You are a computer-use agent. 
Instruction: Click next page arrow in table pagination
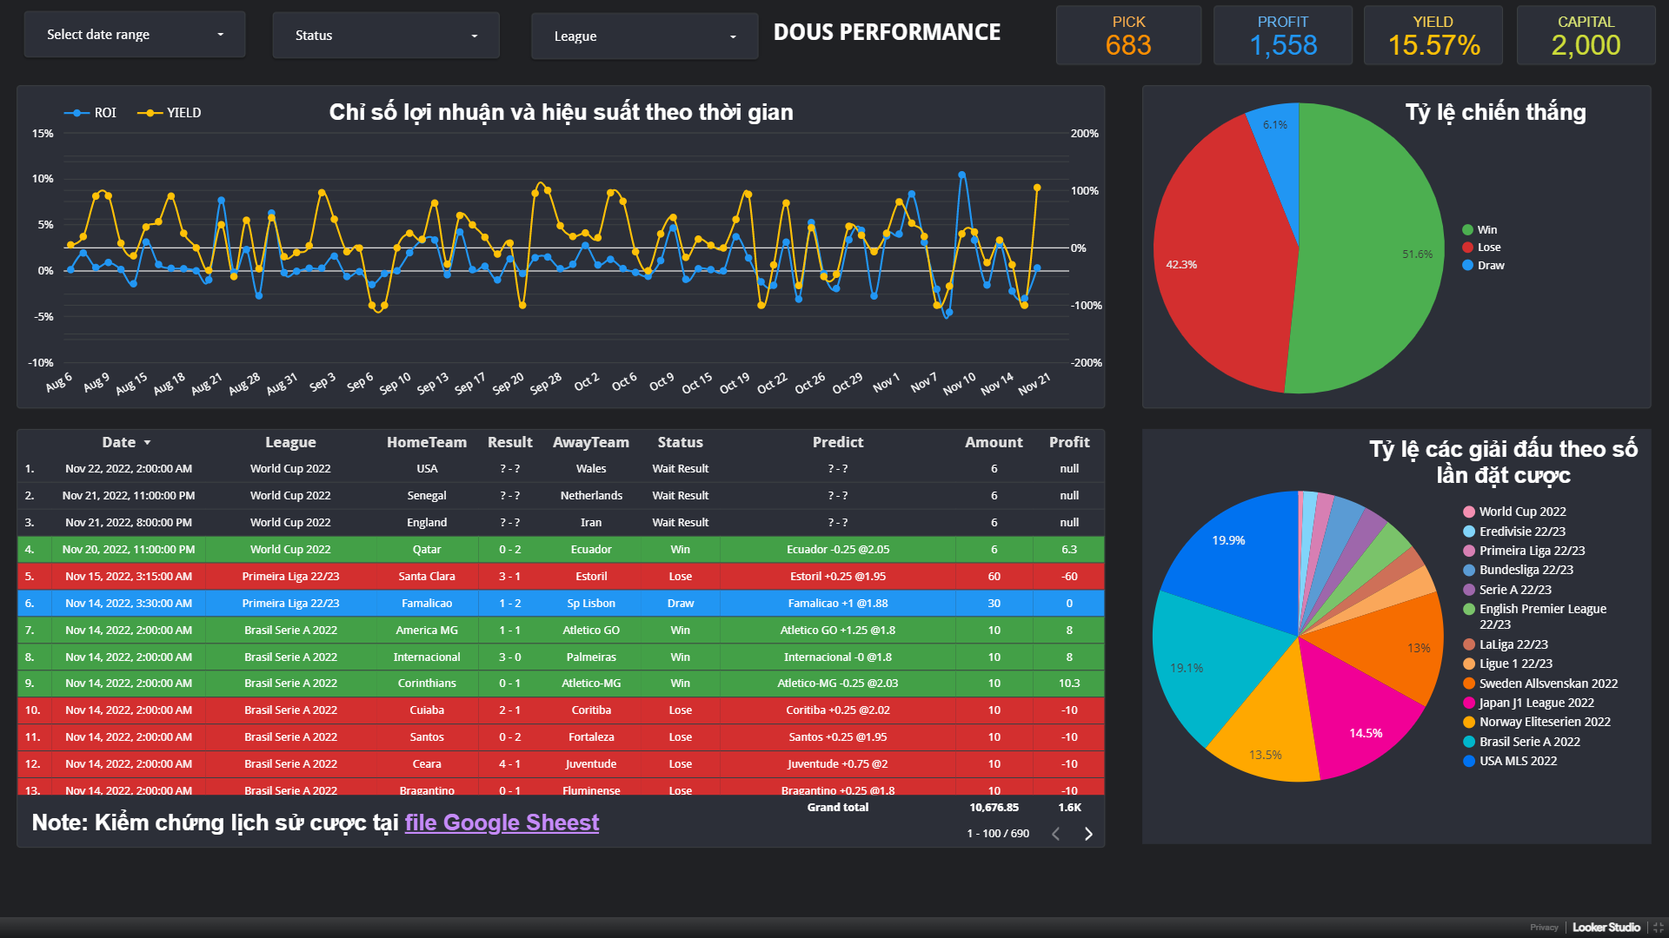1088,834
